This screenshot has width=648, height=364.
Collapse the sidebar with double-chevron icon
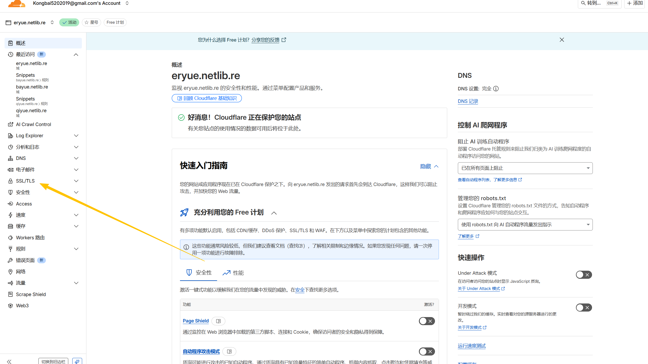pos(9,361)
